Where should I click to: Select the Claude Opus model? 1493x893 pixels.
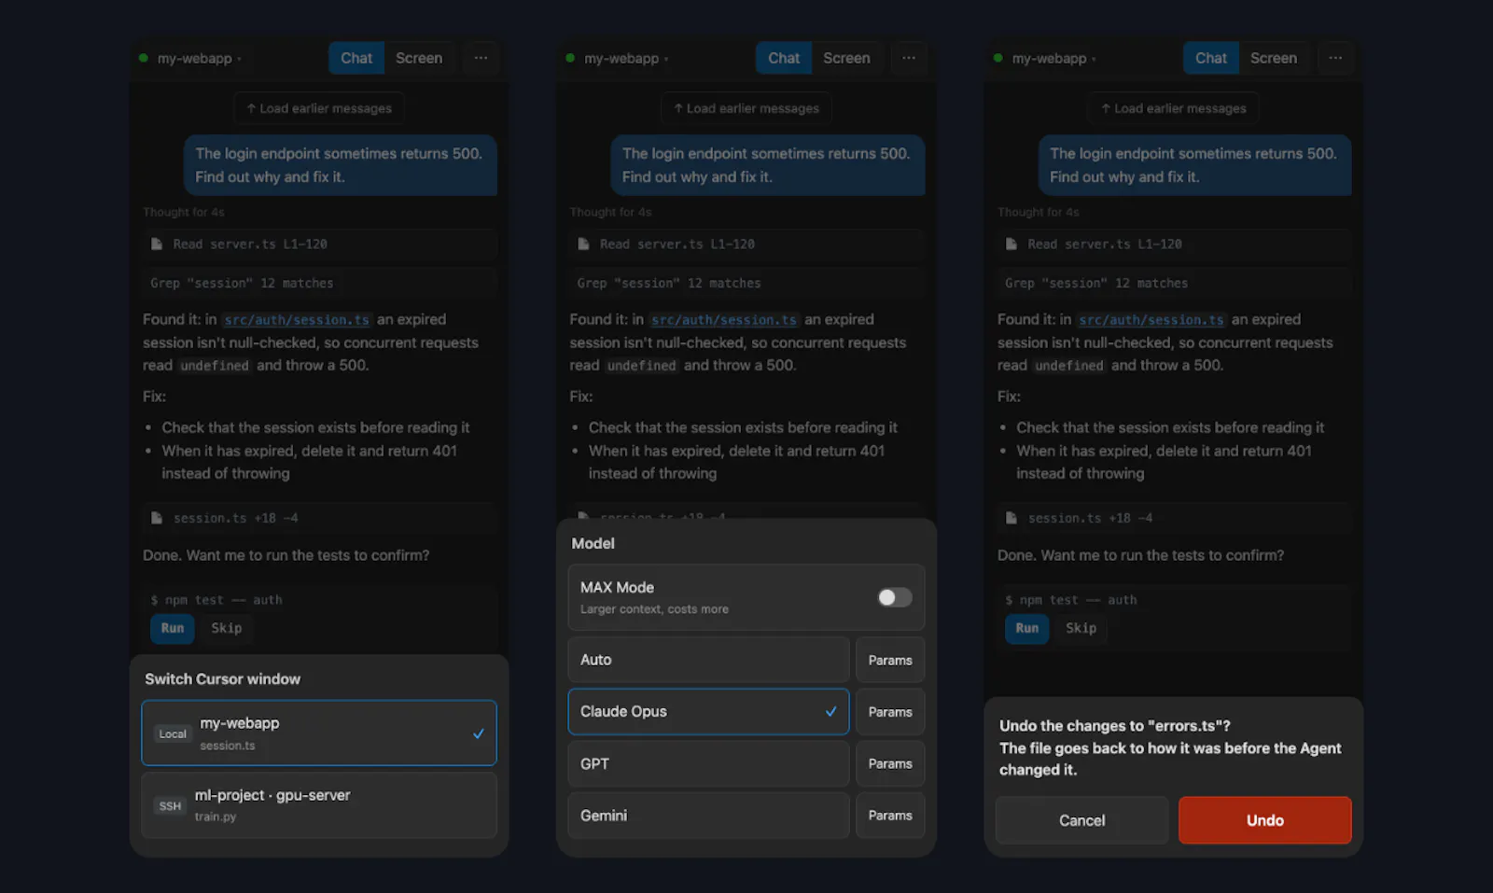click(x=708, y=711)
